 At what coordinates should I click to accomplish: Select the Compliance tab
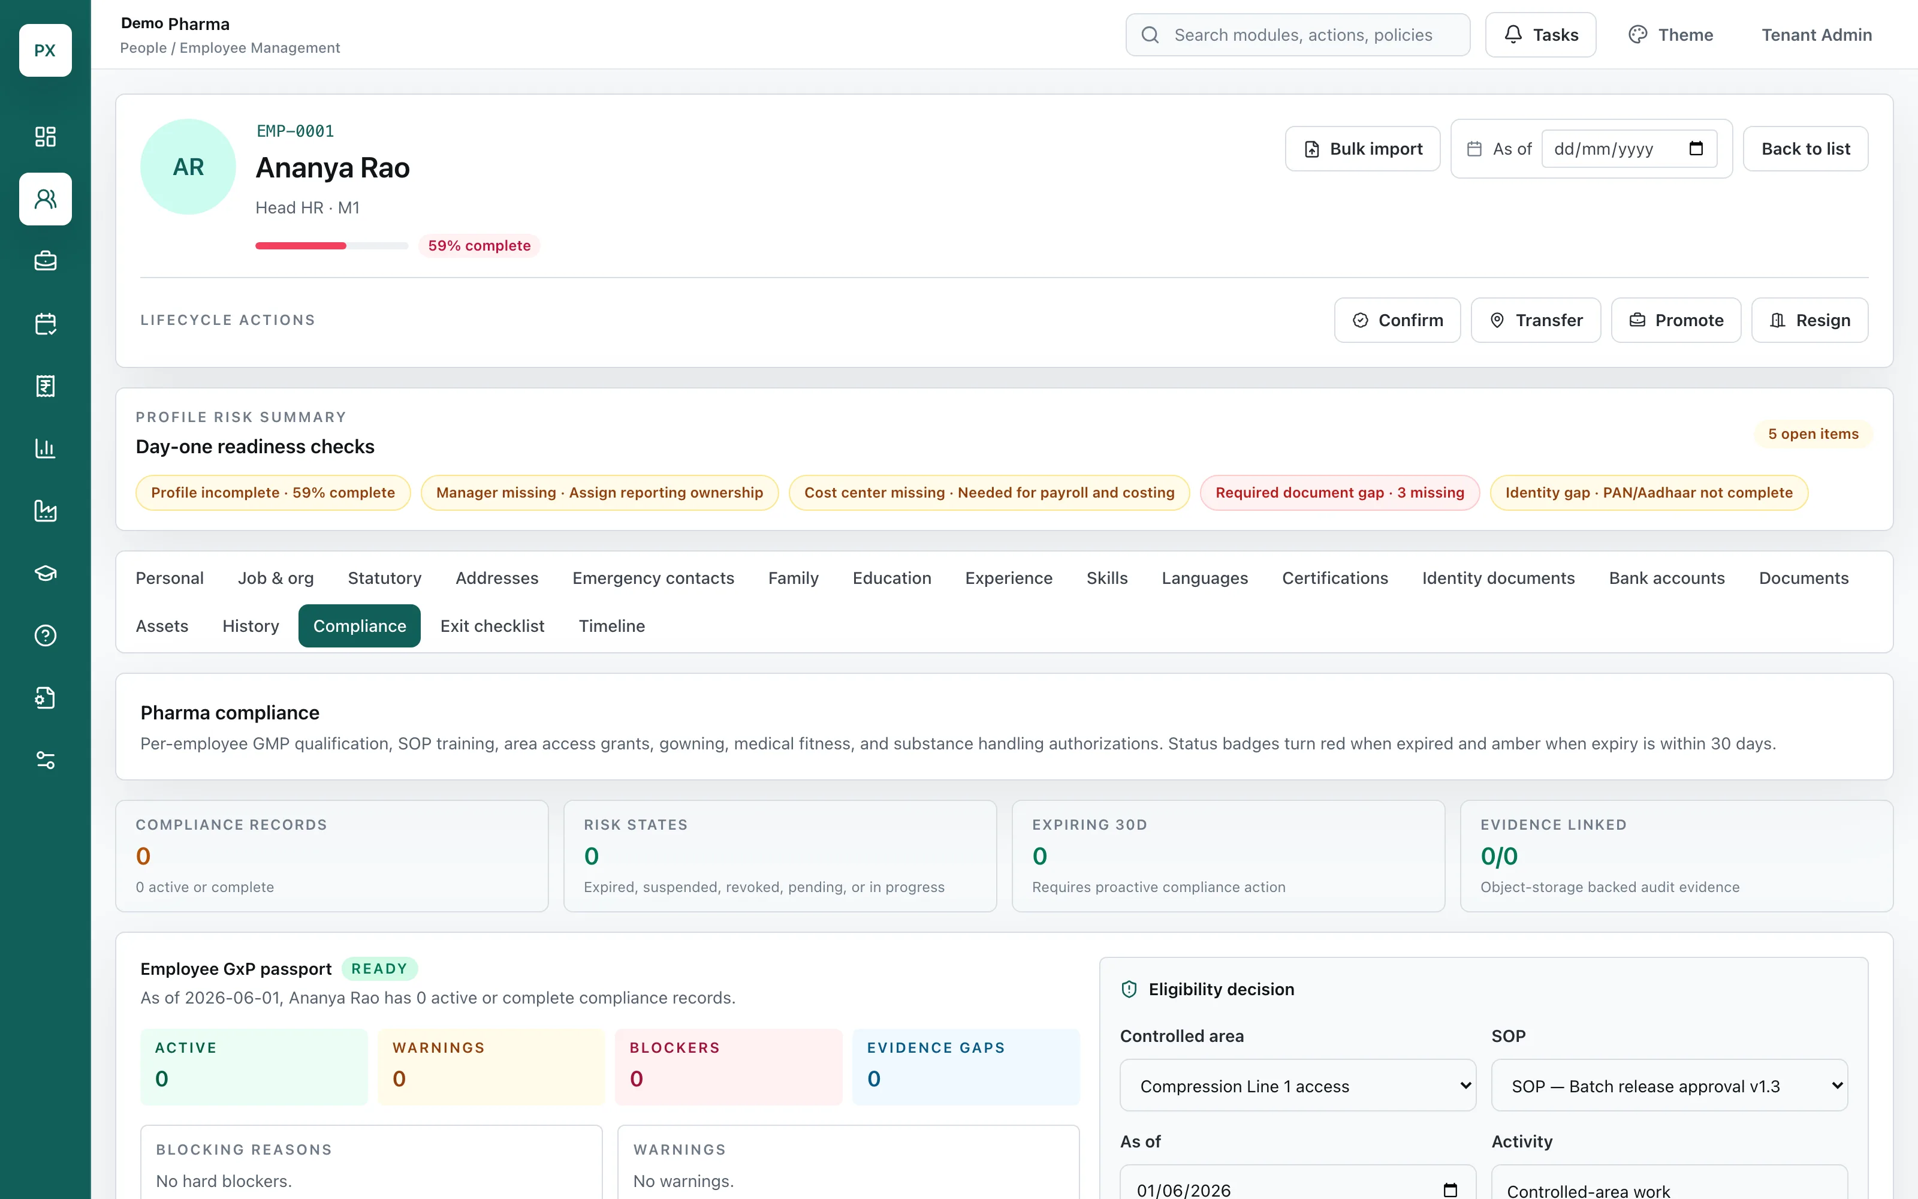[x=359, y=626]
